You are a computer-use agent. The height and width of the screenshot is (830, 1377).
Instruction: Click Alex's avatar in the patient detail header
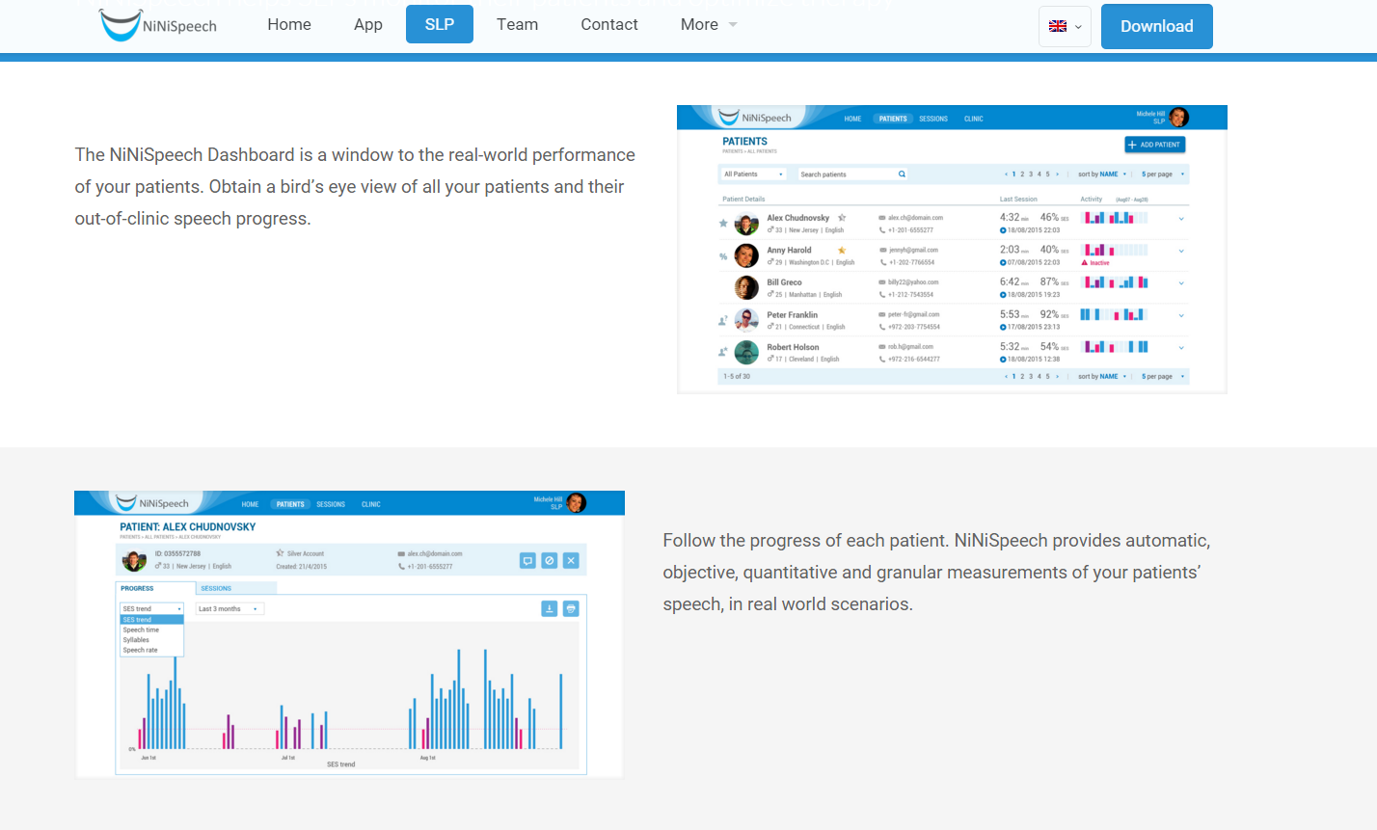click(134, 560)
